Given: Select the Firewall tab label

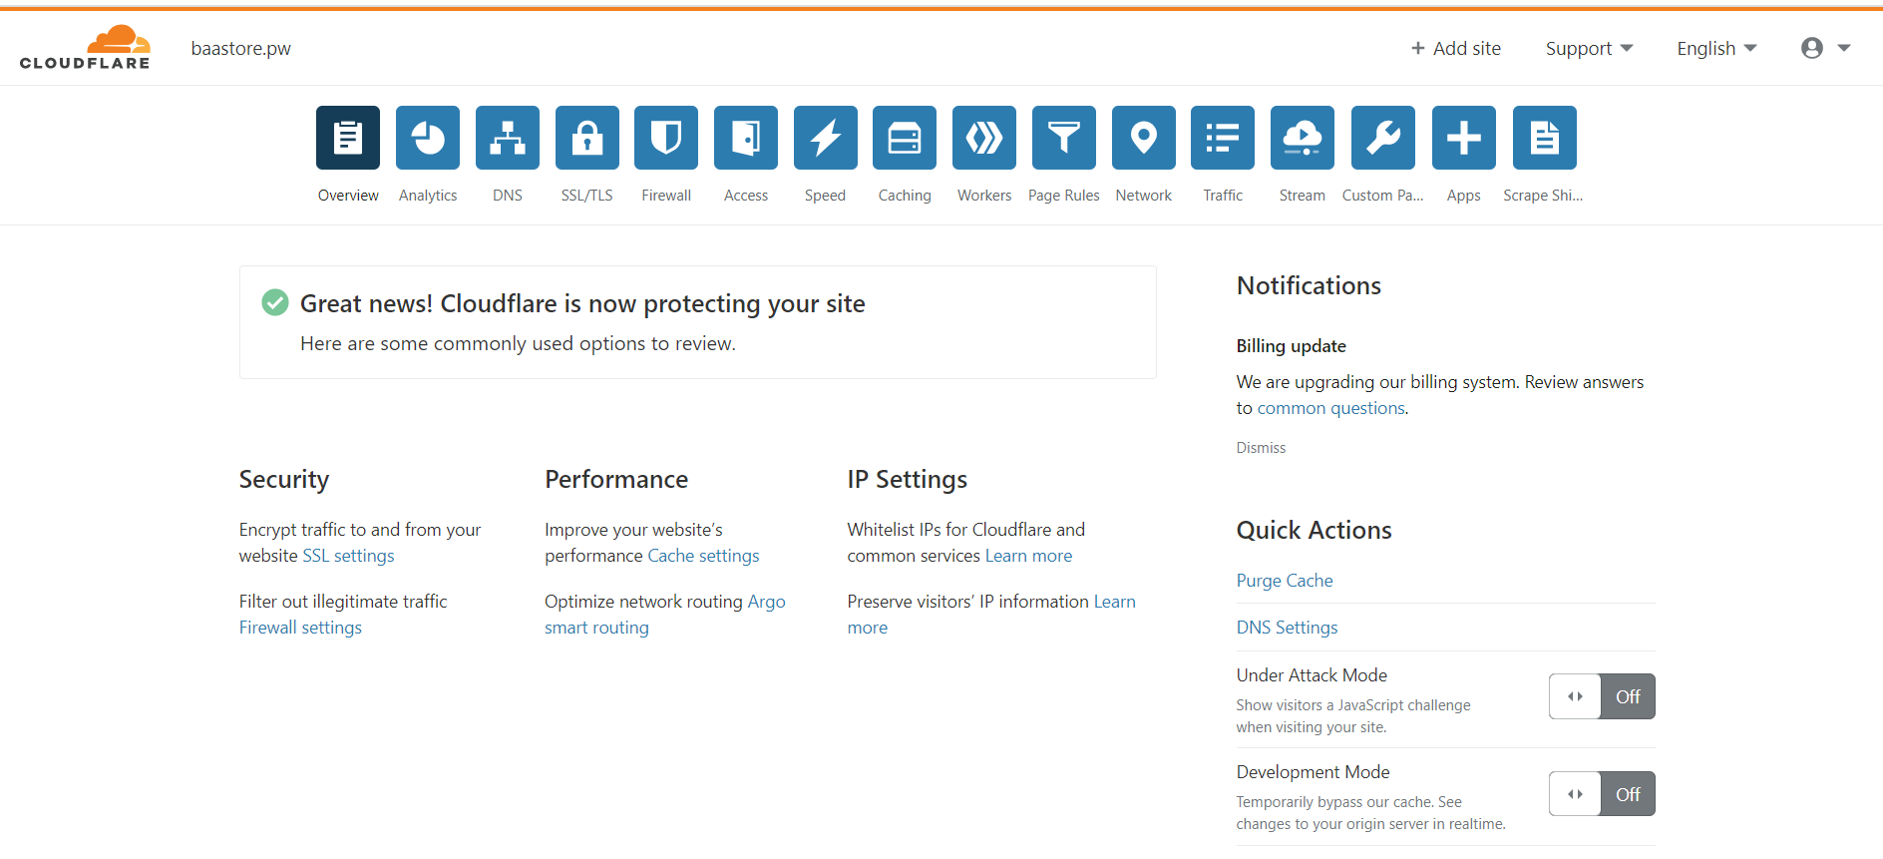Looking at the screenshot, I should [666, 196].
